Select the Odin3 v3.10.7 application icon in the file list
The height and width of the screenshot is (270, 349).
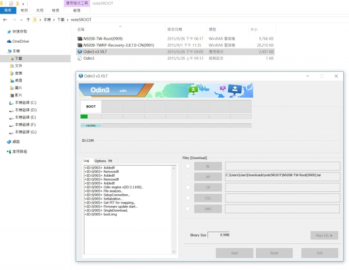[x=79, y=52]
